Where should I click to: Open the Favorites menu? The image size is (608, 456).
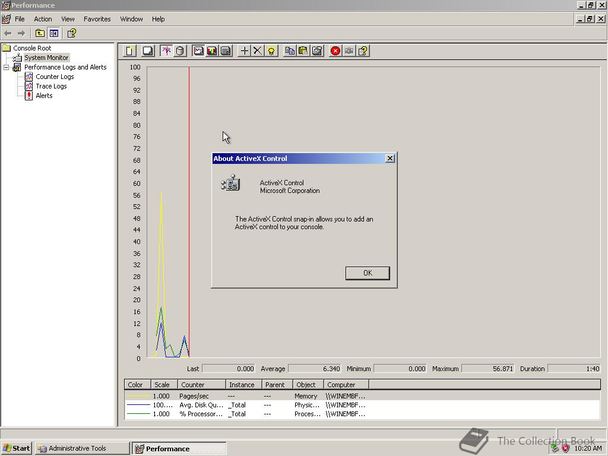[x=97, y=19]
